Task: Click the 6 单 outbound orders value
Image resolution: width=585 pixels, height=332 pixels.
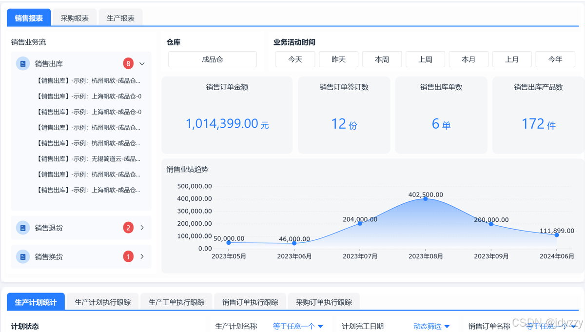Action: [441, 124]
